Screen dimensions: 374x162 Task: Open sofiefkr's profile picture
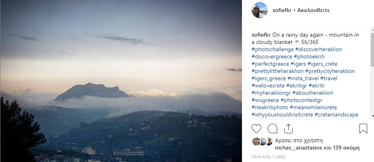pos(260,10)
